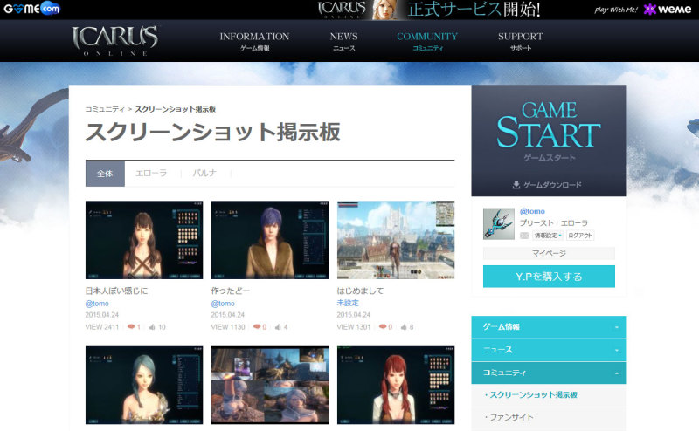Open @tomo author link under 作ったどー
The height and width of the screenshot is (431, 699).
(x=223, y=304)
